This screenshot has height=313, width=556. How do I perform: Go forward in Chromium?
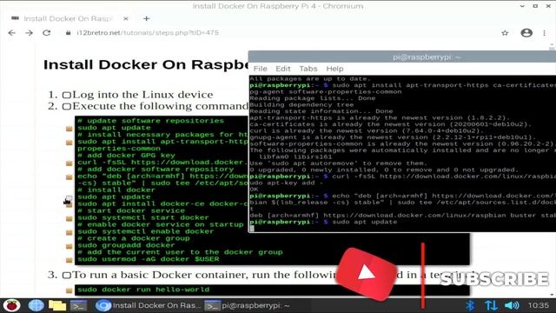[29, 33]
